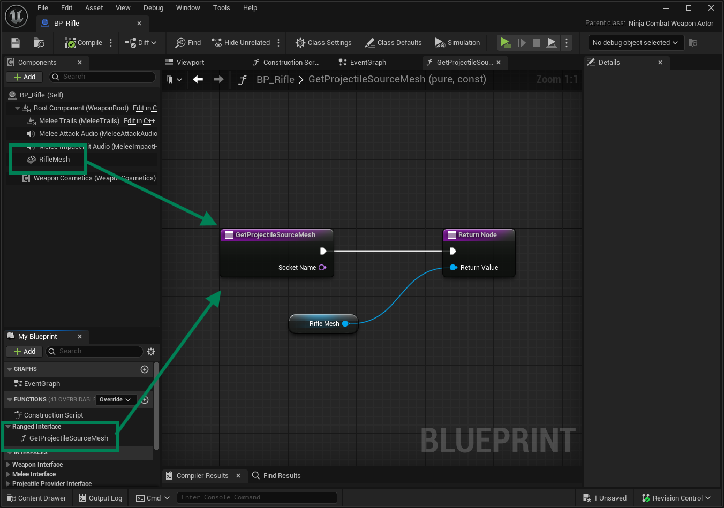Viewport: 724px width, 508px height.
Task: Open the Debug menu
Action: coord(153,7)
